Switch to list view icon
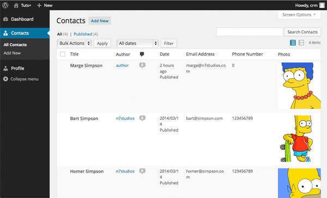Screen dimensions: 327x198 point(293,42)
